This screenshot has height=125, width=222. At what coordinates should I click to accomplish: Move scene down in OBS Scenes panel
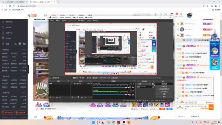click(x=60, y=97)
